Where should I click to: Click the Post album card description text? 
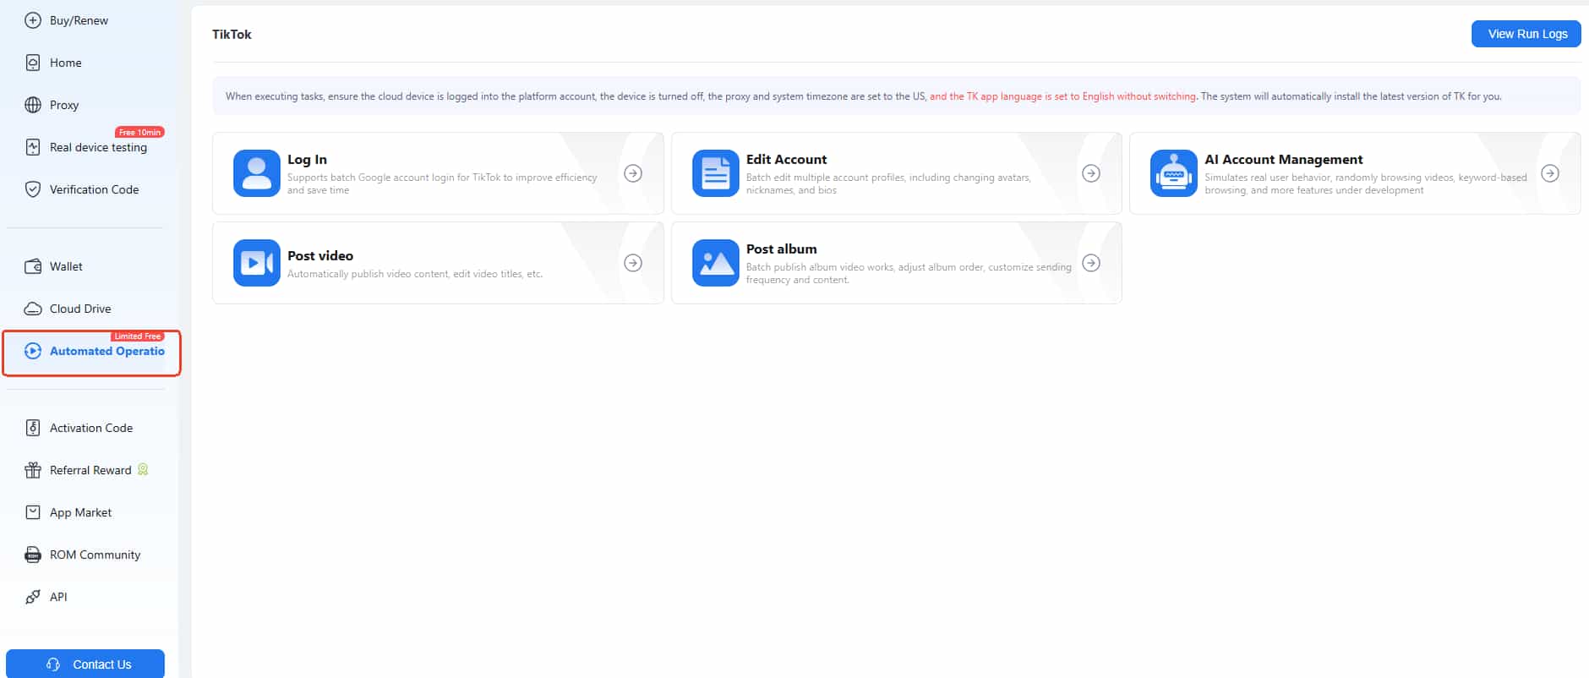(909, 273)
